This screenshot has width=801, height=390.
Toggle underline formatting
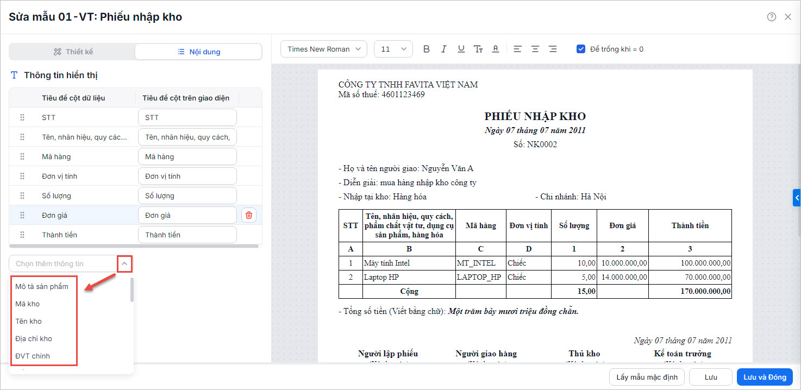point(461,49)
